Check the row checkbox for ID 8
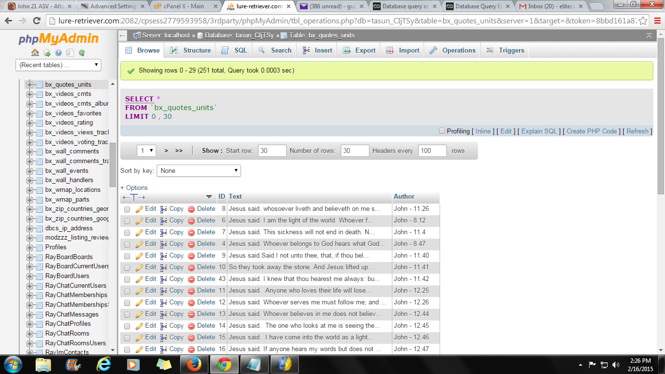Screen dimensions: 665x374 point(127,209)
